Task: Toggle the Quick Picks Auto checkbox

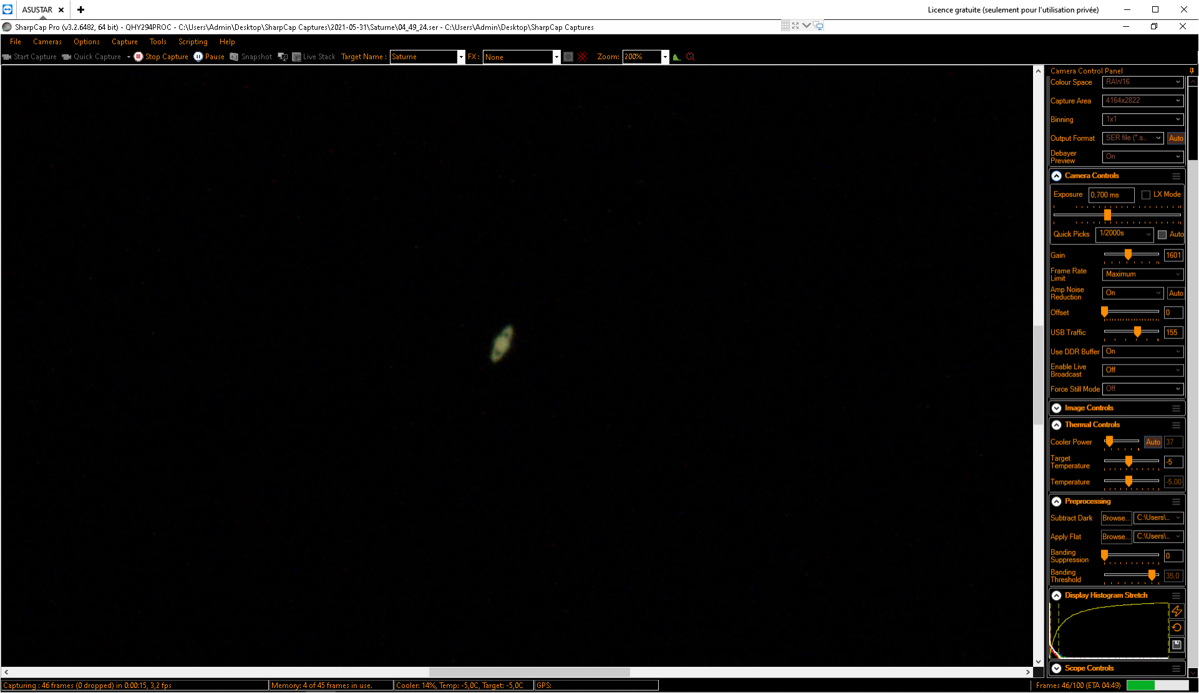Action: [1162, 235]
